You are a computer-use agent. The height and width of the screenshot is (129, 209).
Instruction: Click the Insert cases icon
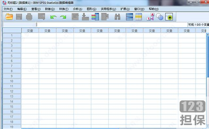(129, 17)
